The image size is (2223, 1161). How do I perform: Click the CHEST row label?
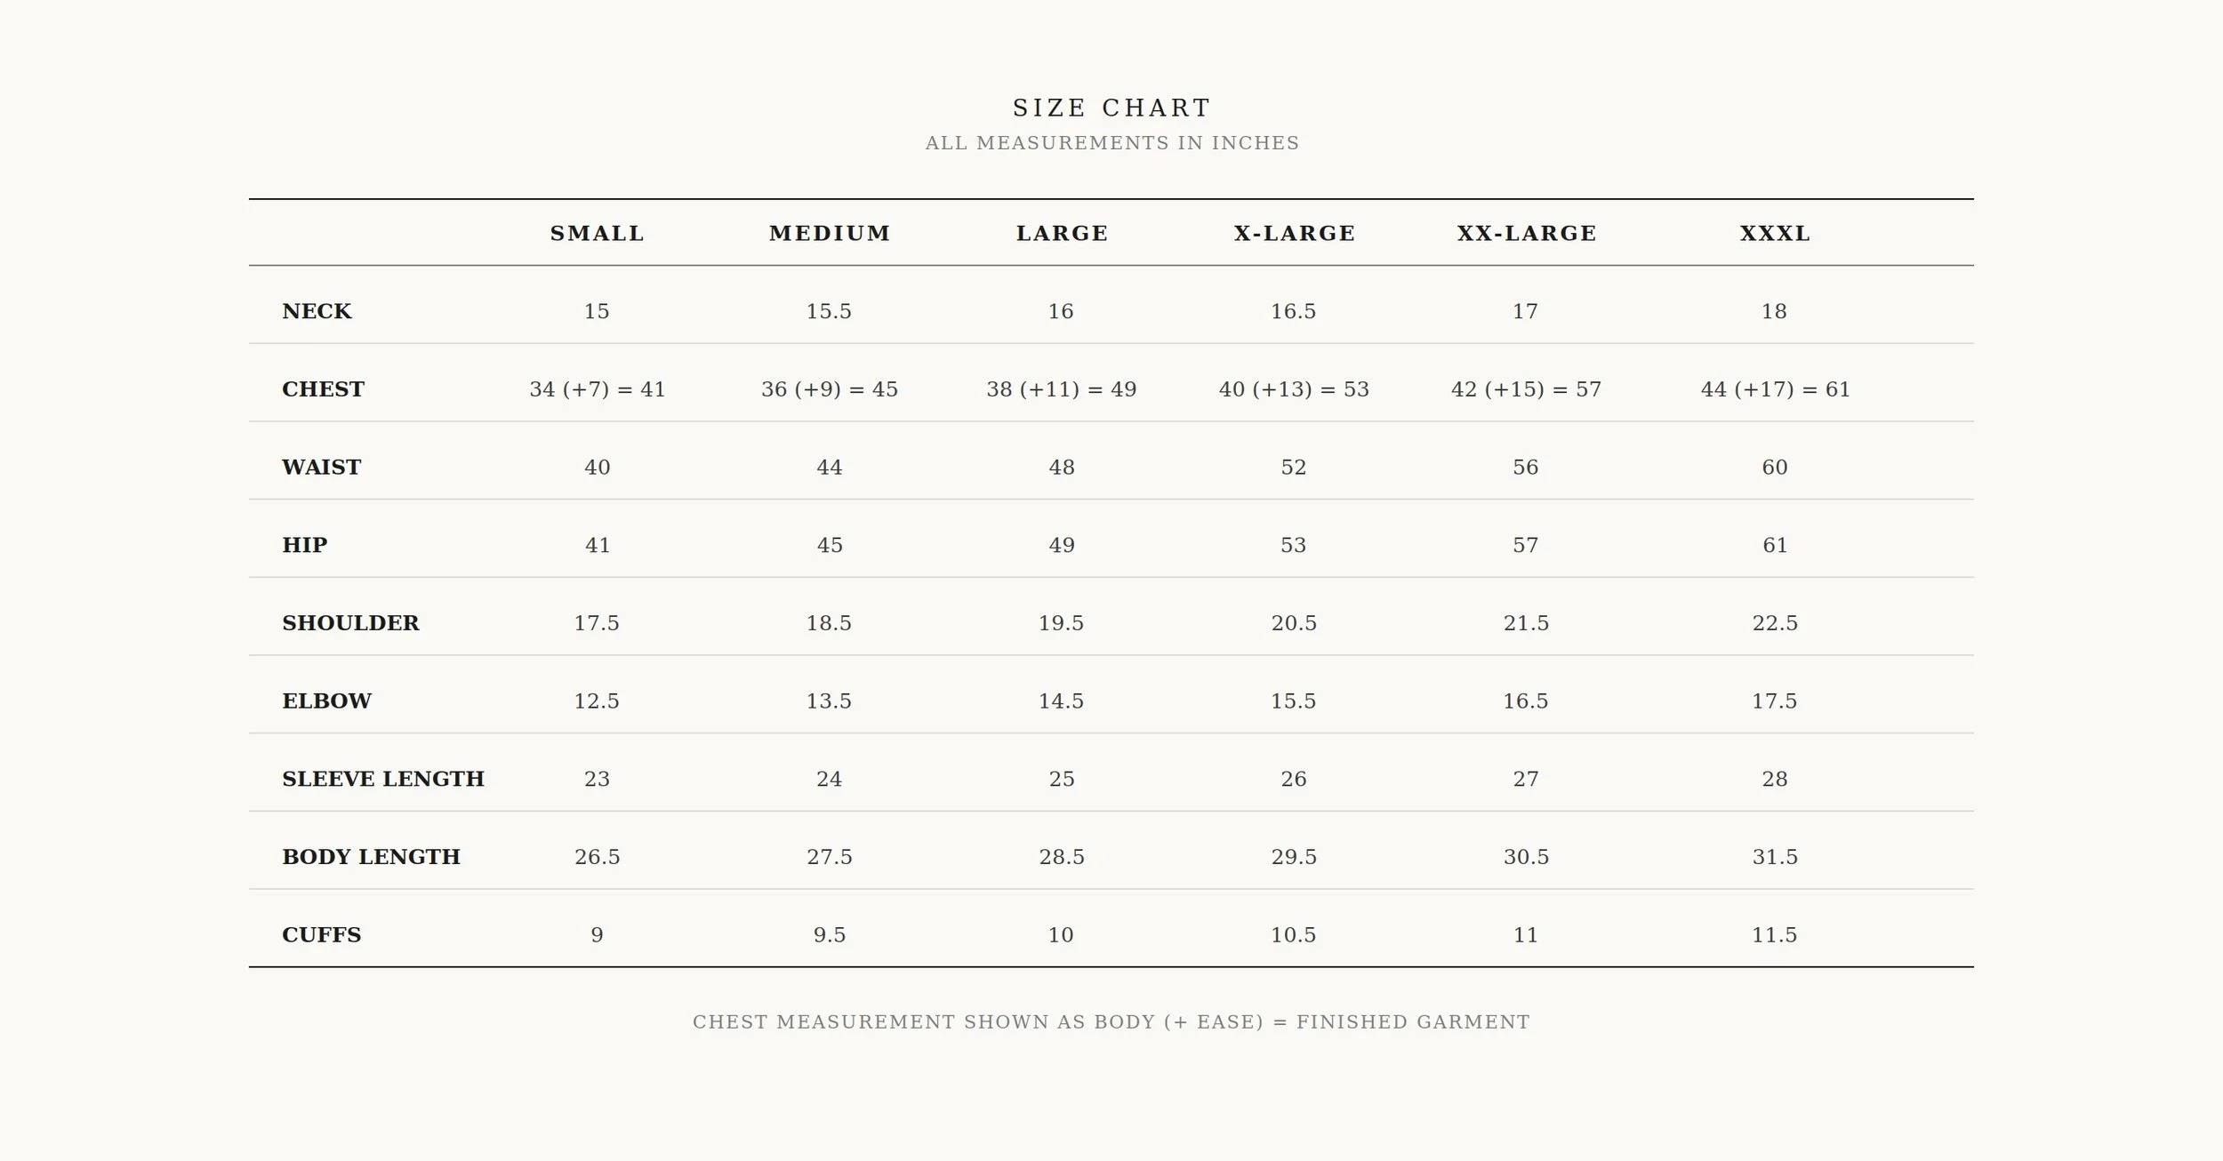[x=323, y=389]
